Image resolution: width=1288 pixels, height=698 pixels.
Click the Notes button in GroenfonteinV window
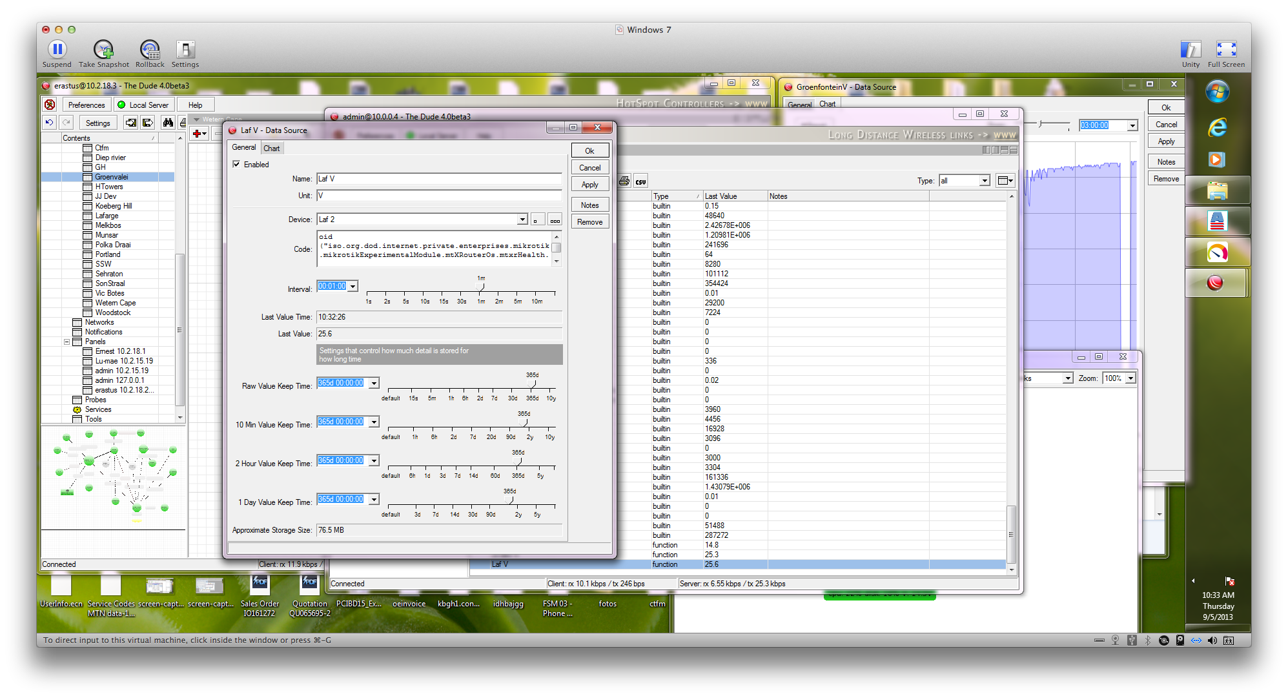pos(1165,161)
